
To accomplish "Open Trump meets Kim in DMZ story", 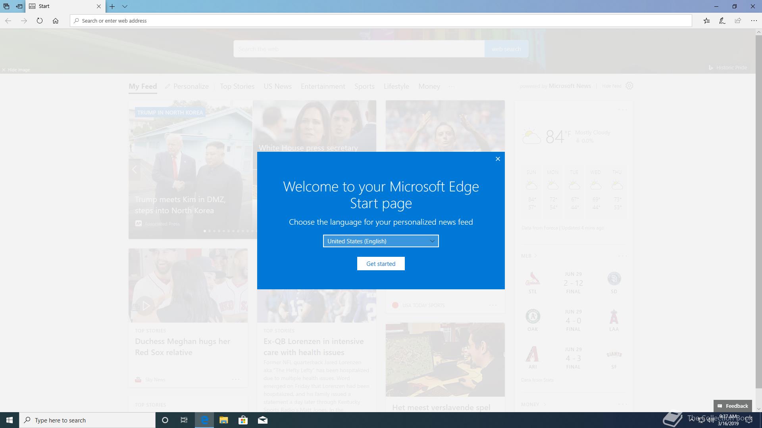I will 180,205.
